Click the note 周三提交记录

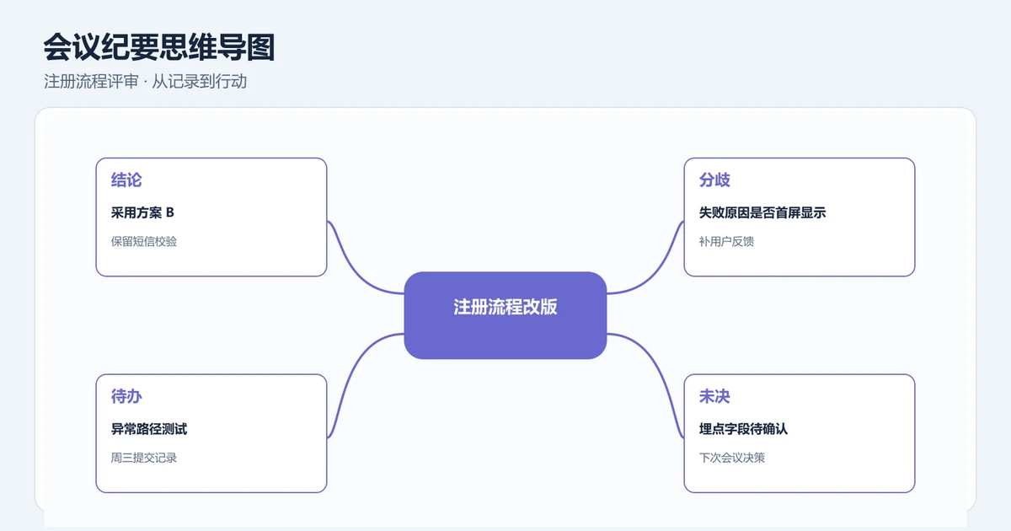tap(144, 458)
